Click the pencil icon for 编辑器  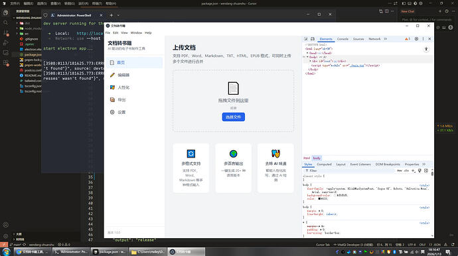tap(112, 75)
